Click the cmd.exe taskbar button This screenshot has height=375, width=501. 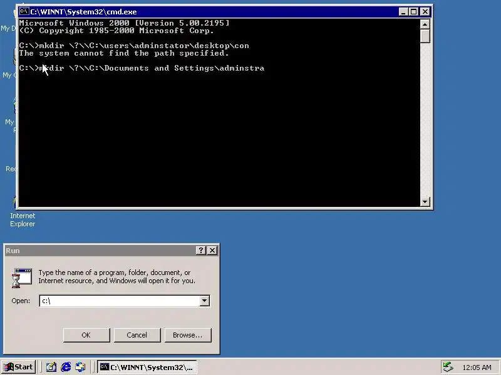[147, 367]
